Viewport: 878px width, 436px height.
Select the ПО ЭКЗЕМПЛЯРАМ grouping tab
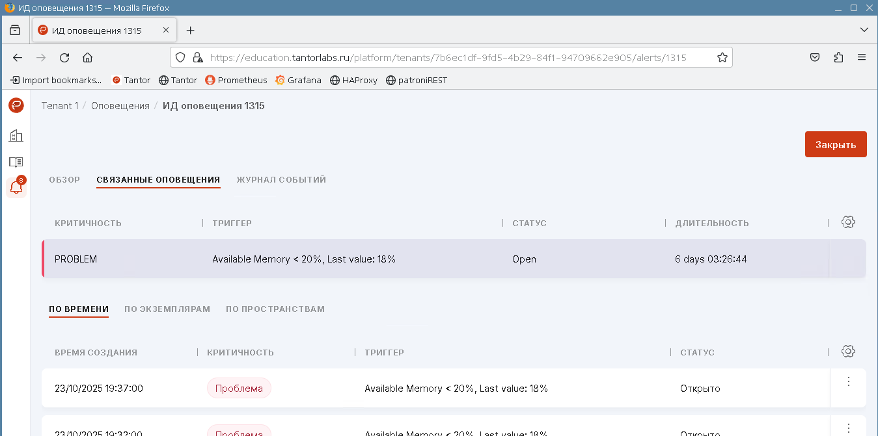coord(167,309)
